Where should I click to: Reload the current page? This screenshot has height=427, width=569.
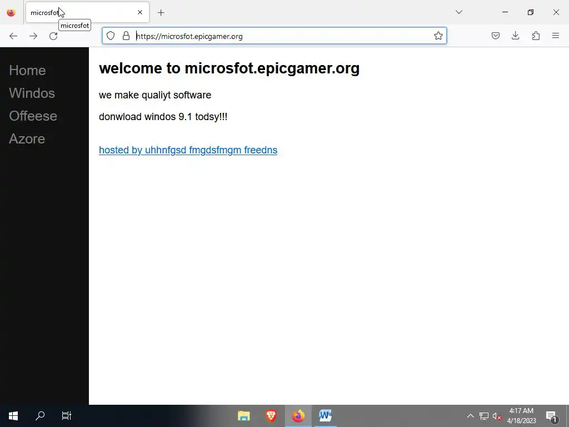[x=53, y=36]
